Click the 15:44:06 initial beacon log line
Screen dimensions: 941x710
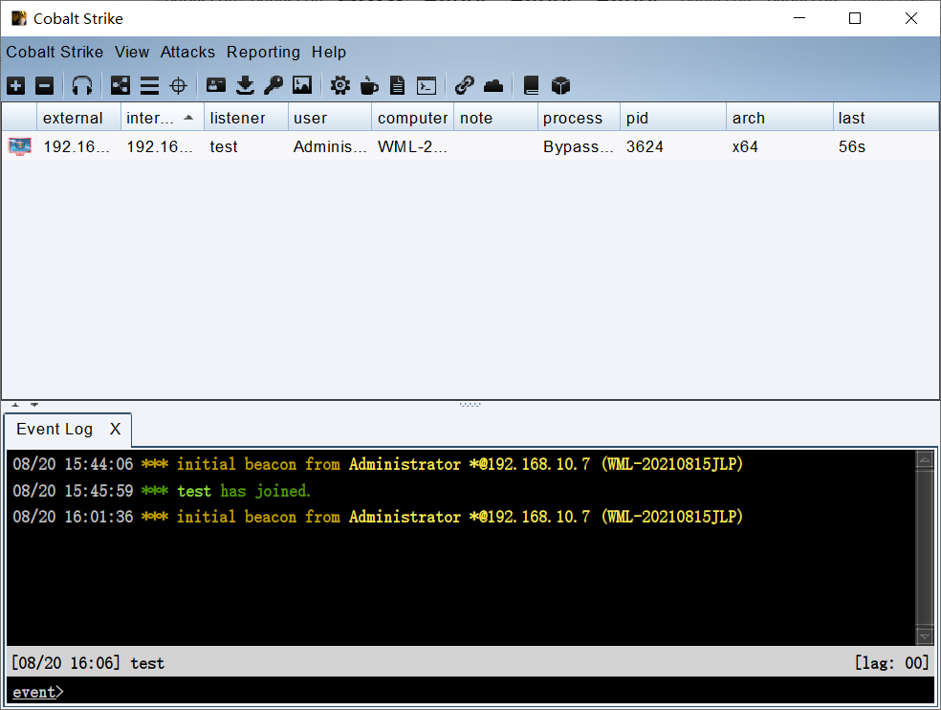(378, 464)
